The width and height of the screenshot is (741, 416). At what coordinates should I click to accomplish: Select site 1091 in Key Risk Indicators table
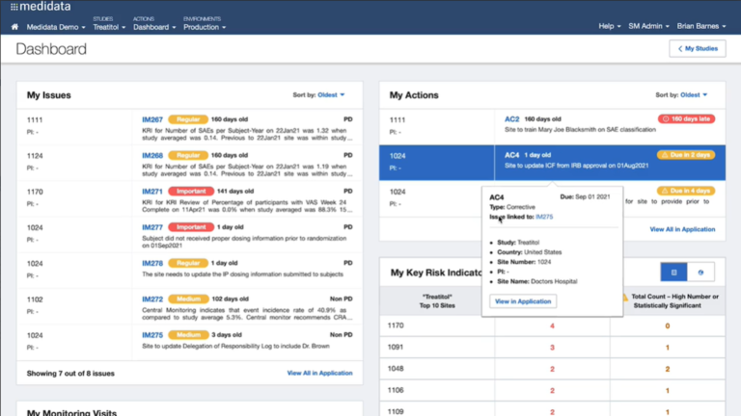[x=396, y=347]
